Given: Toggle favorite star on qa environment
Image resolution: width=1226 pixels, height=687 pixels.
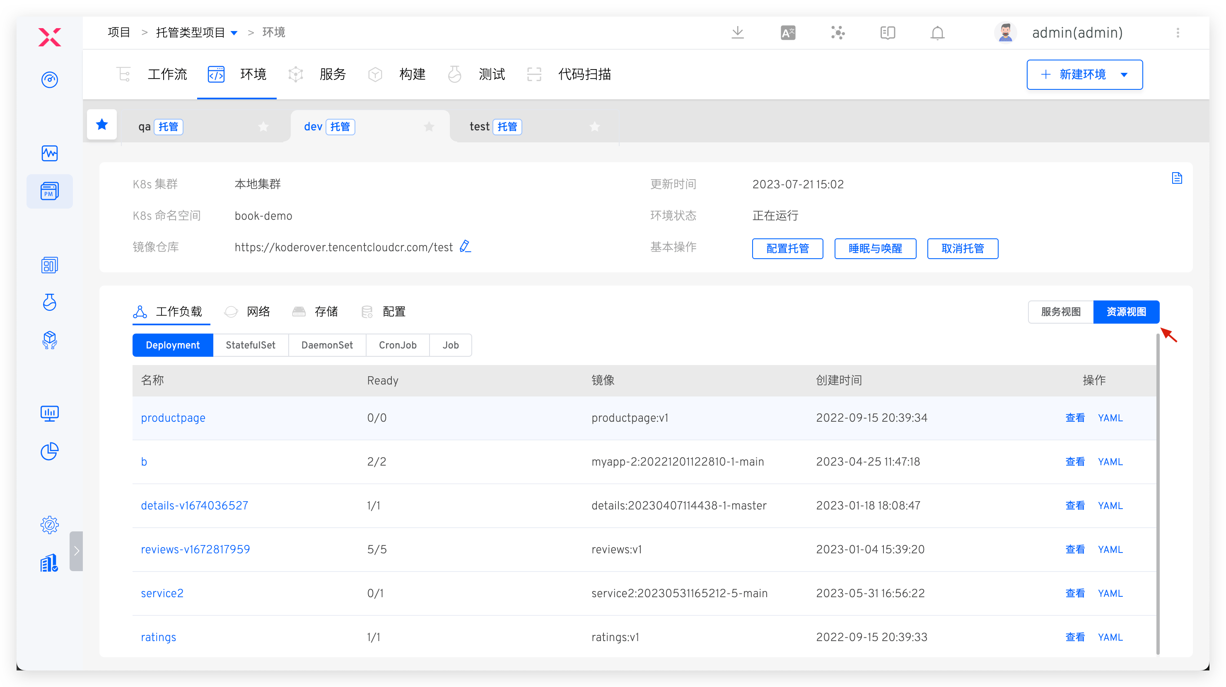Looking at the screenshot, I should [x=263, y=127].
